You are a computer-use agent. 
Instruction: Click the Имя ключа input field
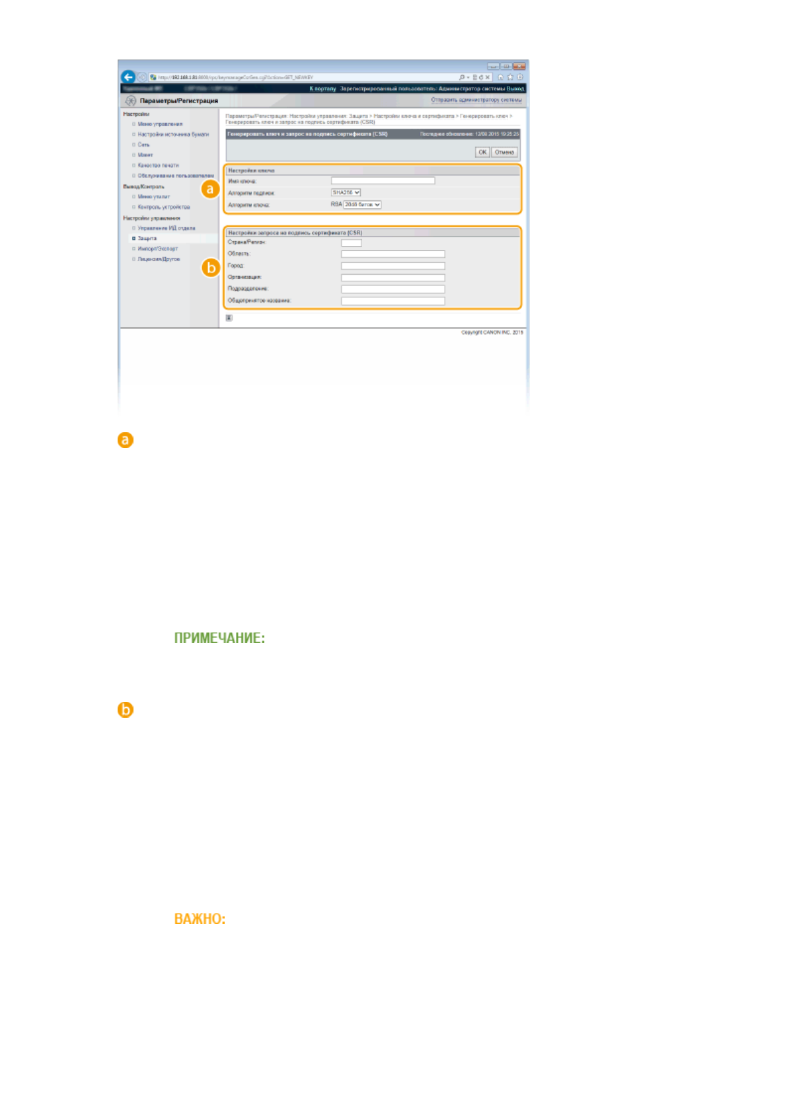click(x=383, y=181)
